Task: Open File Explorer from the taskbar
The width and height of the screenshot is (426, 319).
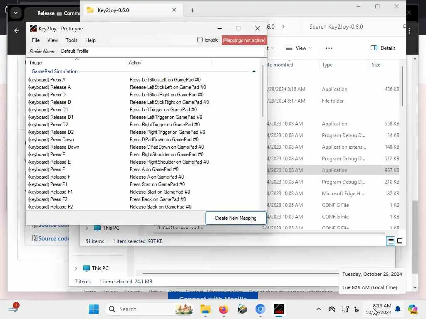Action: (x=206, y=309)
